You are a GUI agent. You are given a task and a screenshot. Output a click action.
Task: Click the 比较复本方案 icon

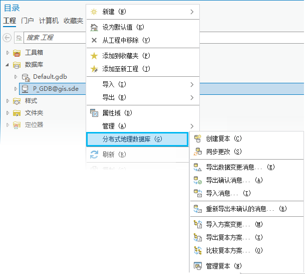tap(197, 250)
